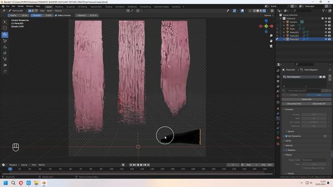Click the viewport zoom magnifier icon
This screenshot has height=187, width=333.
tap(271, 36)
